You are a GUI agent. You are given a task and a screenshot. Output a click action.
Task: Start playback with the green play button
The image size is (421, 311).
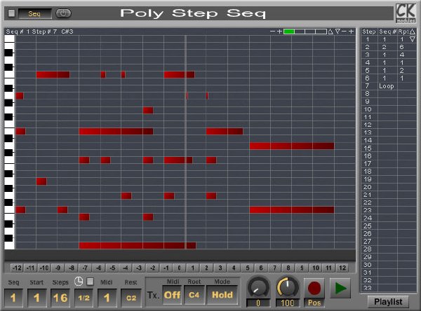(340, 288)
